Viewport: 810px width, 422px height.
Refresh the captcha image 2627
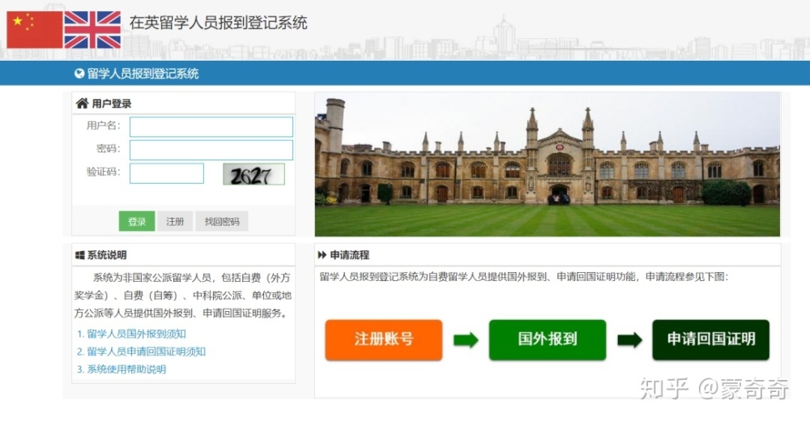coord(254,175)
